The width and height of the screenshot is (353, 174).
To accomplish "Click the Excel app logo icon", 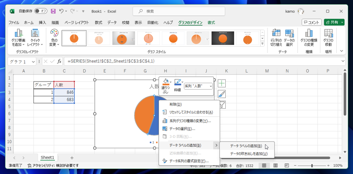I will click(12, 11).
